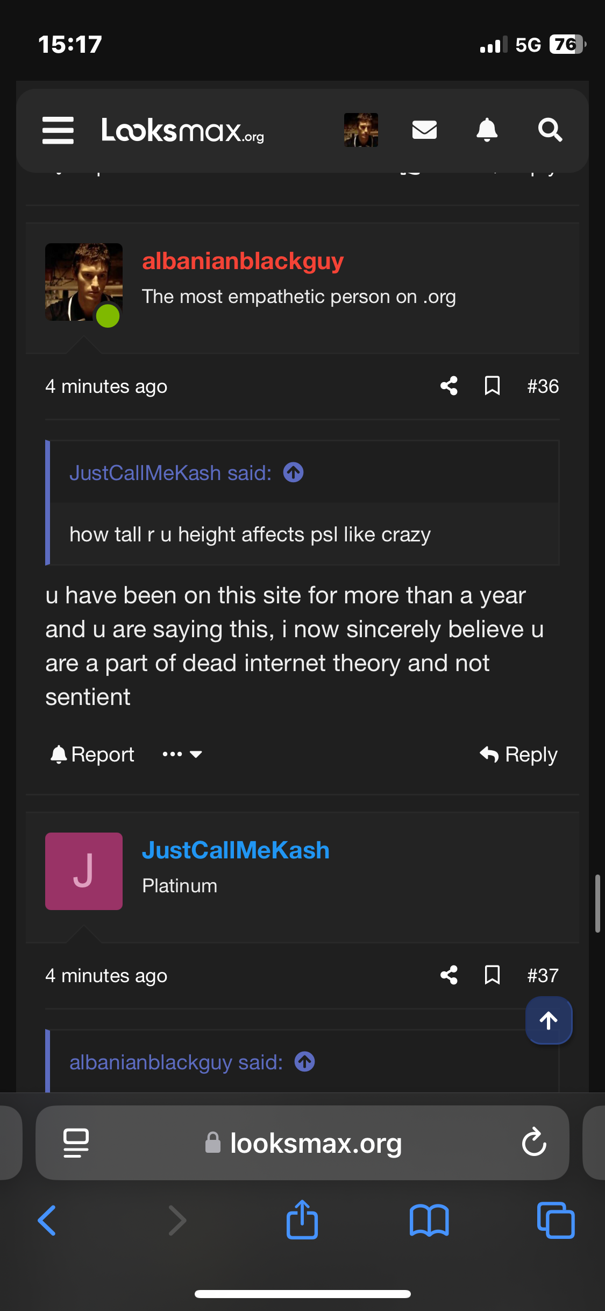Share post #36
The width and height of the screenshot is (605, 1311).
click(449, 386)
